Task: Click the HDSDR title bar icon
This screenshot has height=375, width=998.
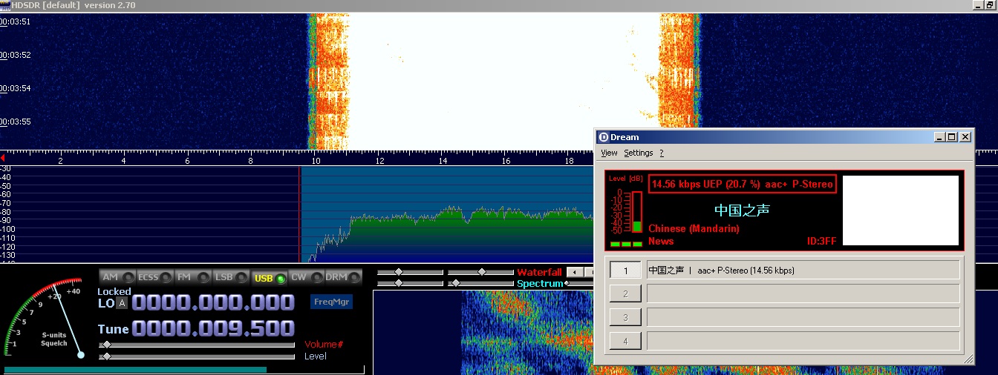Action: (6, 5)
